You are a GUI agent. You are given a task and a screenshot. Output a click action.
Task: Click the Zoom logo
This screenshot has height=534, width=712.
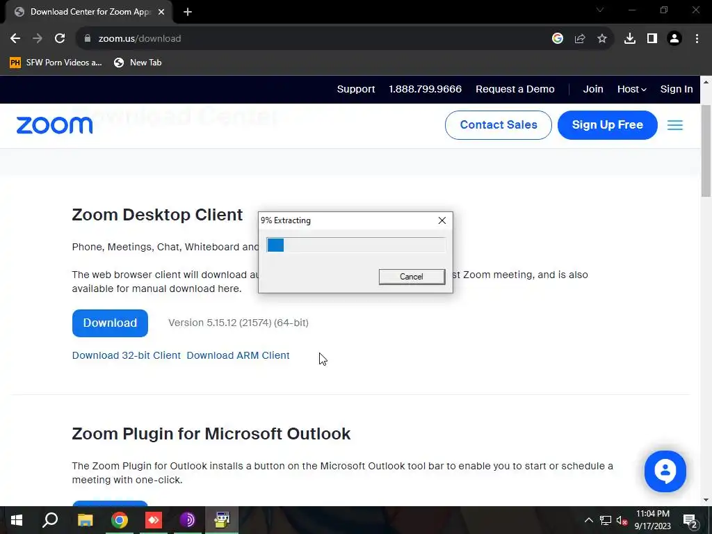54,125
